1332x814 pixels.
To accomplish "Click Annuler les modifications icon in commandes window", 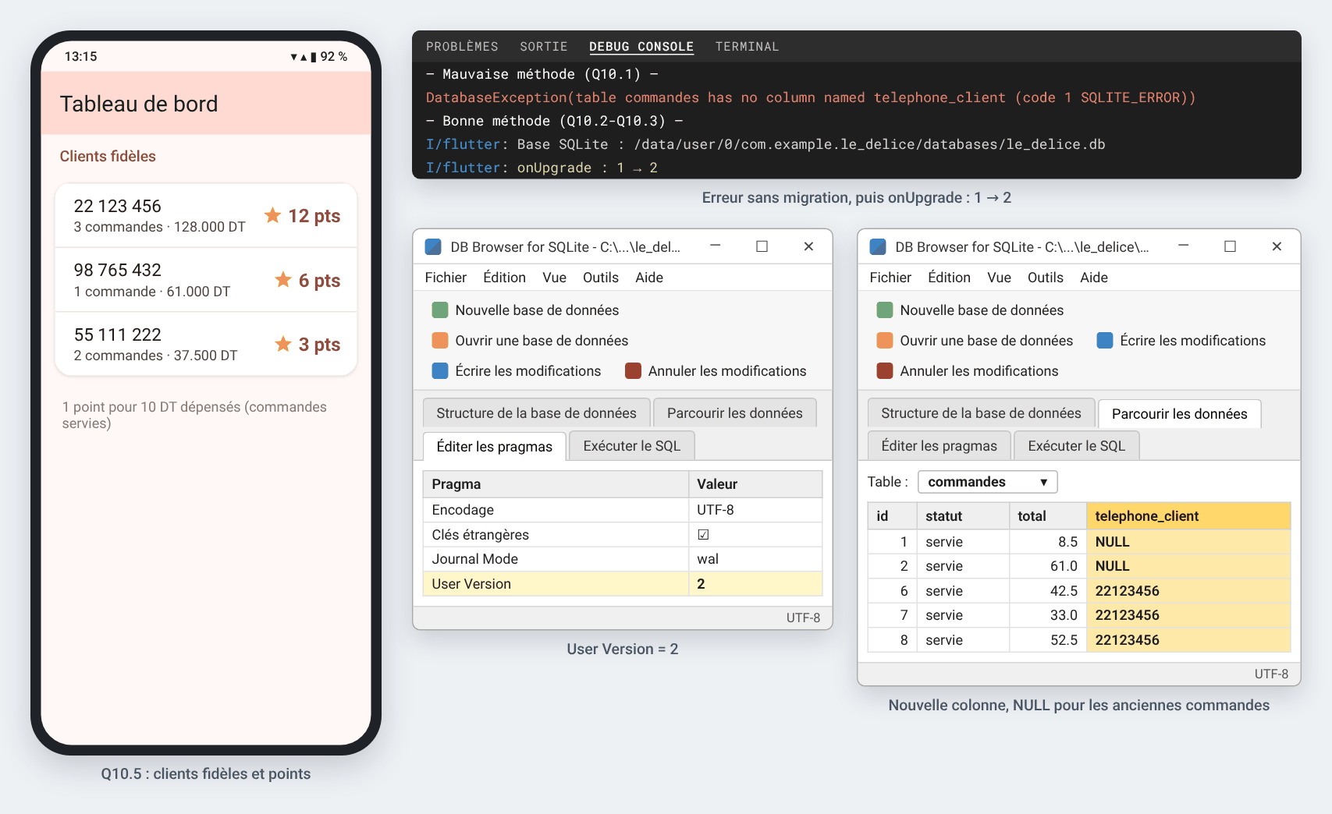I will 885,371.
